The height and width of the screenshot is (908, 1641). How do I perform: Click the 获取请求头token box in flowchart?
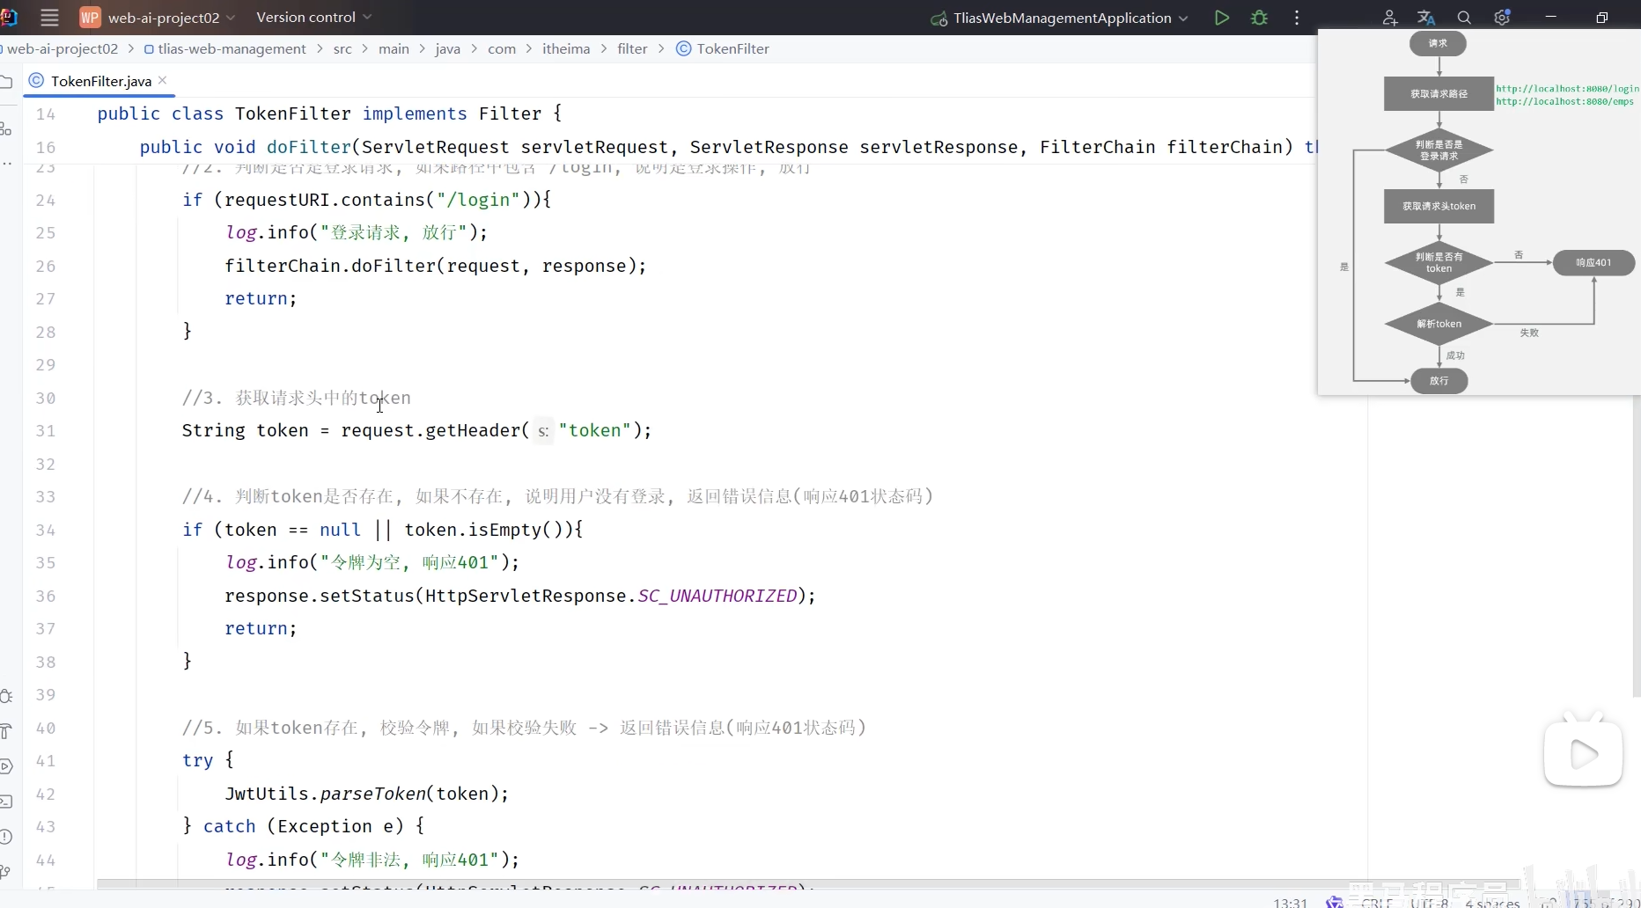(x=1439, y=206)
